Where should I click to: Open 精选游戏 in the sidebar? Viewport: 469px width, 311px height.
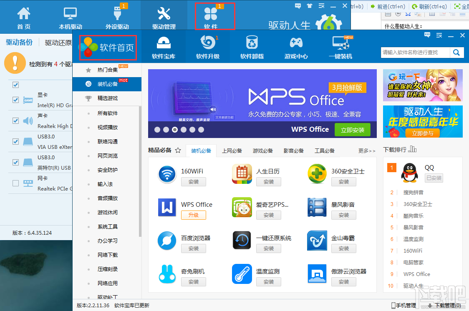[x=107, y=98]
